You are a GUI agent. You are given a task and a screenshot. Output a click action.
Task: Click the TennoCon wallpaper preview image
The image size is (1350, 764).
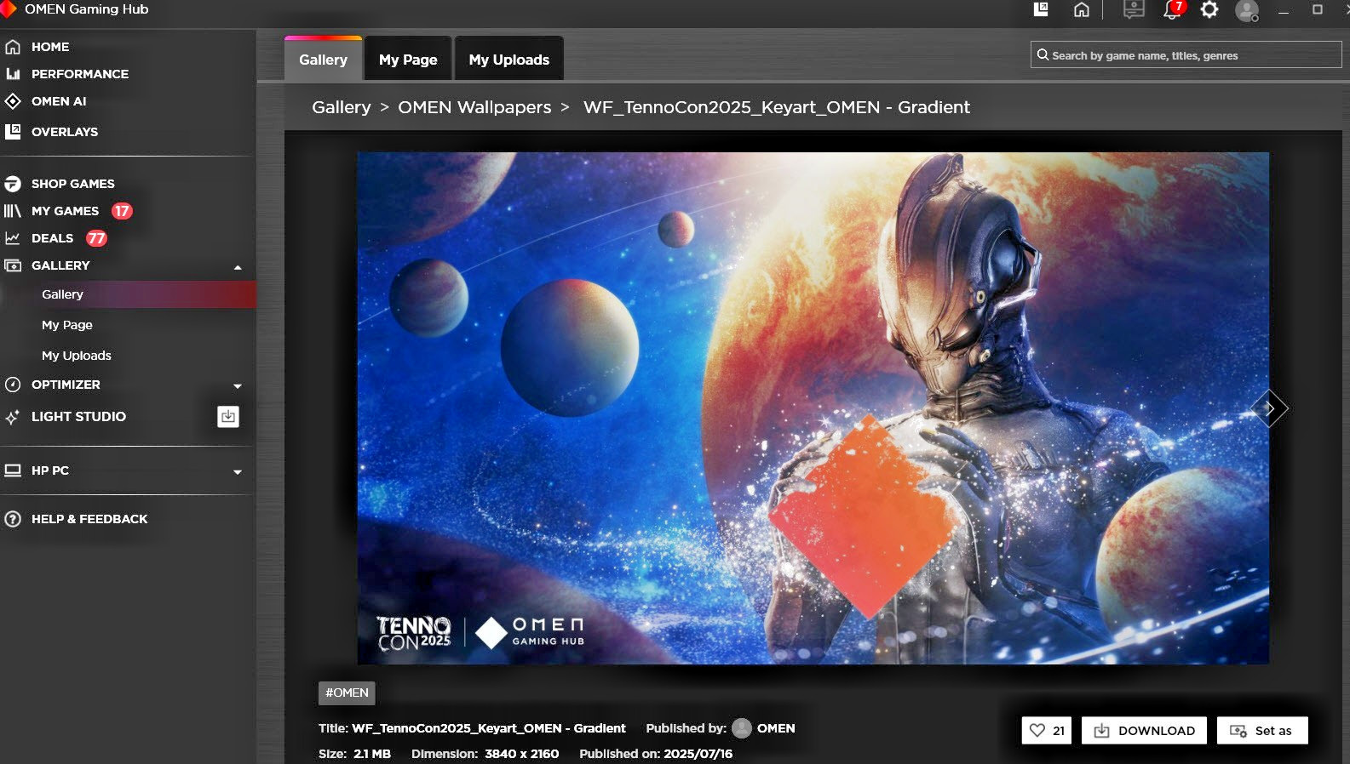pyautogui.click(x=813, y=408)
